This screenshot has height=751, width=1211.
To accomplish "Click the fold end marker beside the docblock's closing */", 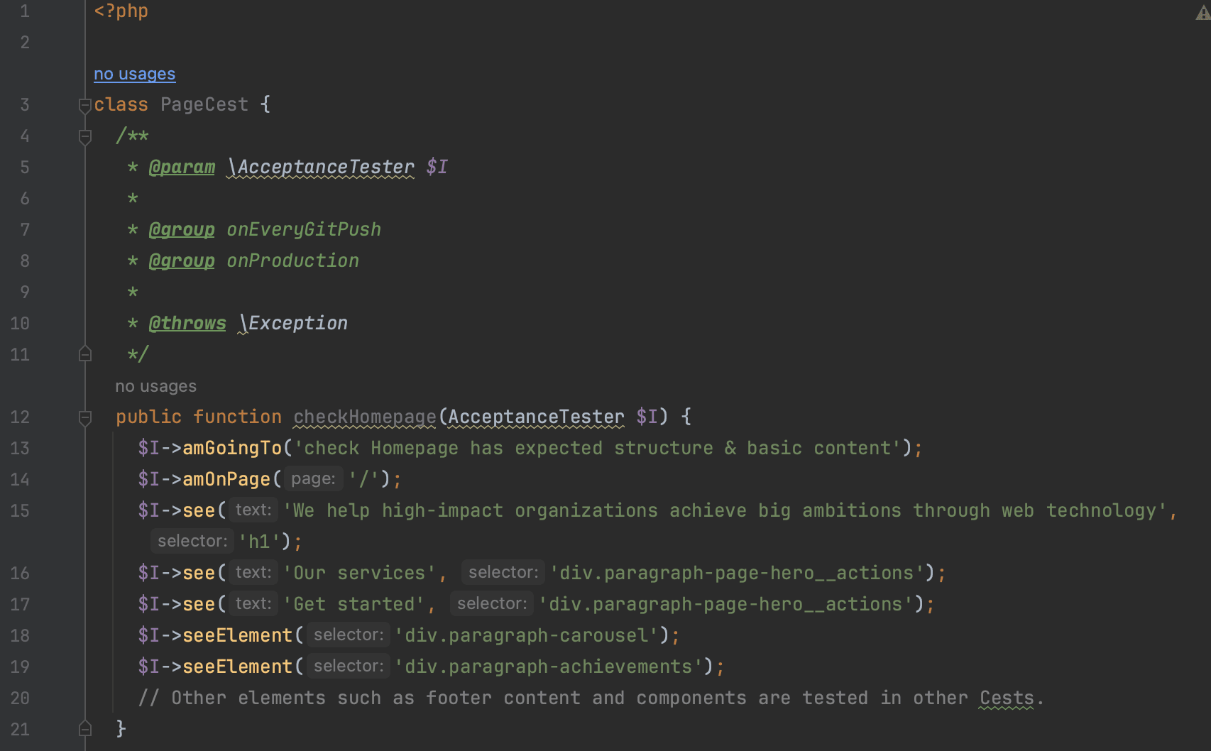I will coord(85,354).
